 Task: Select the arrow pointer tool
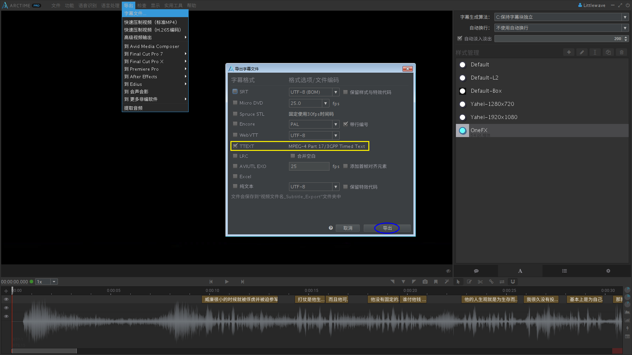458,282
